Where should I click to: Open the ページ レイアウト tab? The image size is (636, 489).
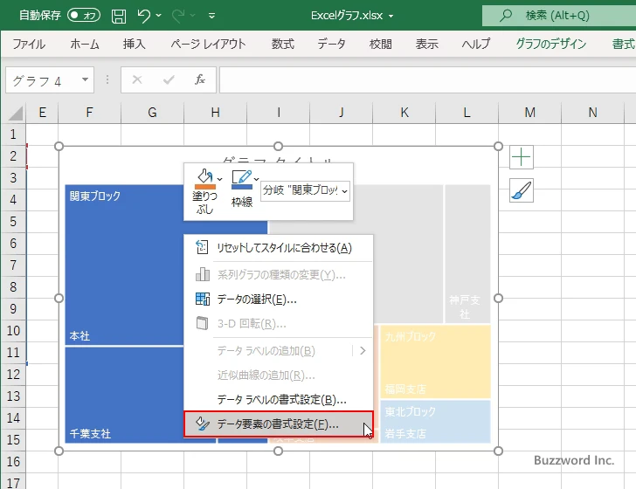tap(208, 44)
